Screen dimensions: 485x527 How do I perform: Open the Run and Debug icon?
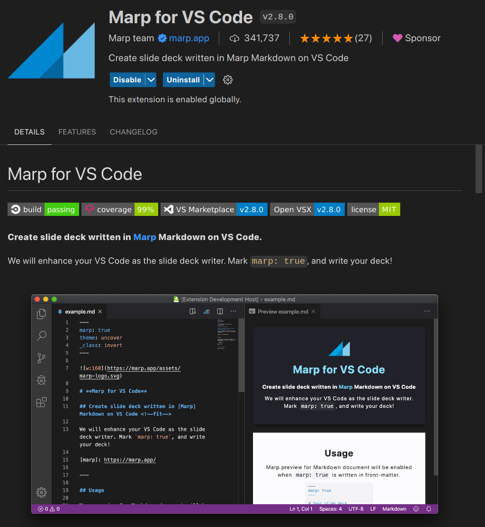click(41, 380)
